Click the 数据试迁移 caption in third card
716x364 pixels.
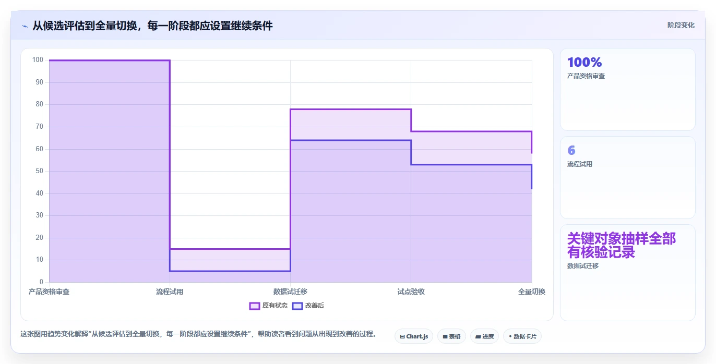tap(583, 265)
